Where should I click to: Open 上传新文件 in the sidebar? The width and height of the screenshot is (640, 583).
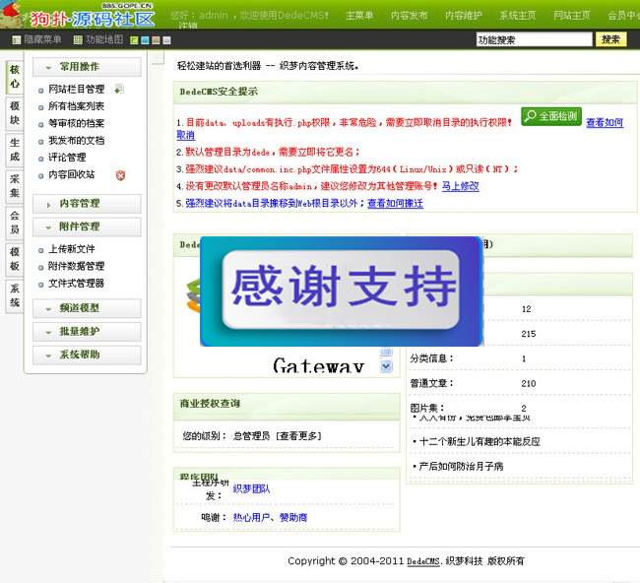72,249
